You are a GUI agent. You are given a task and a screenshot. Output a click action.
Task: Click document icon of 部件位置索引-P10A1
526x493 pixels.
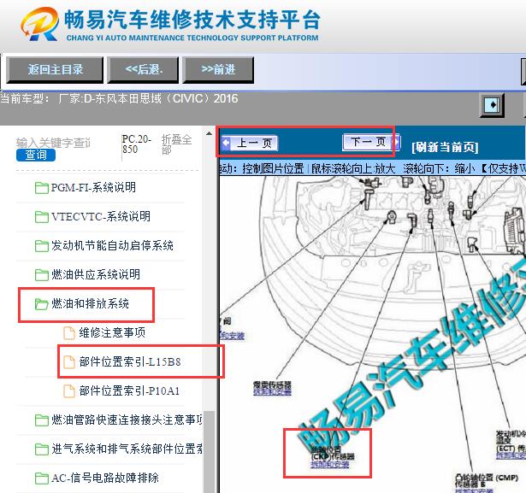[69, 391]
